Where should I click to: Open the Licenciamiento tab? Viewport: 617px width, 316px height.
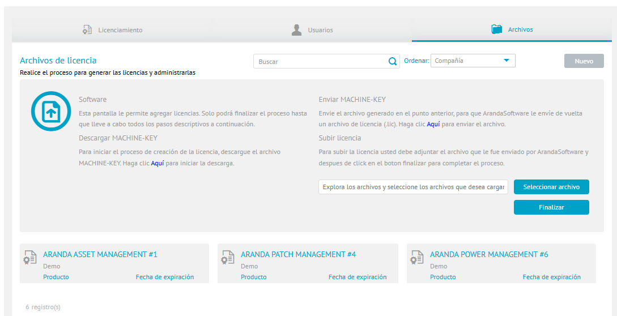(112, 30)
